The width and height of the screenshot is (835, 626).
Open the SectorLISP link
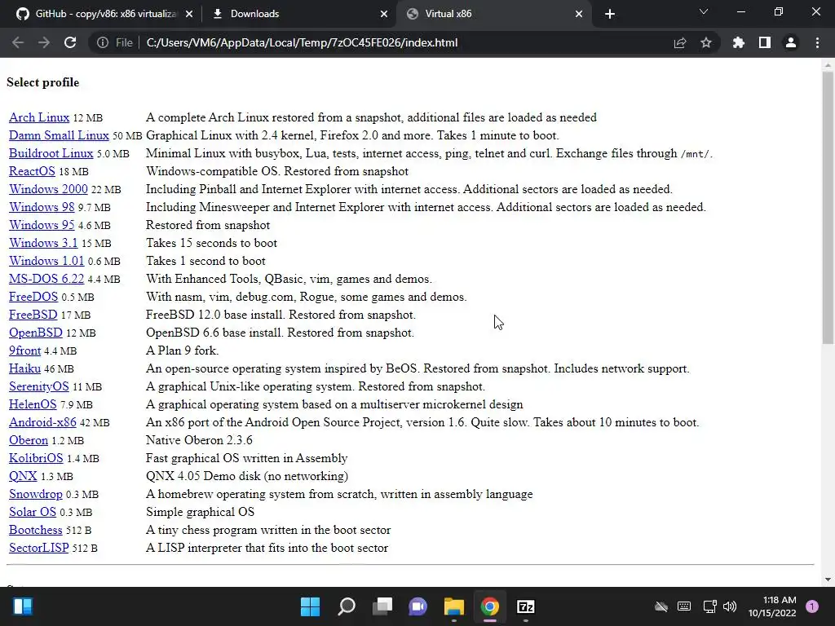pyautogui.click(x=39, y=548)
